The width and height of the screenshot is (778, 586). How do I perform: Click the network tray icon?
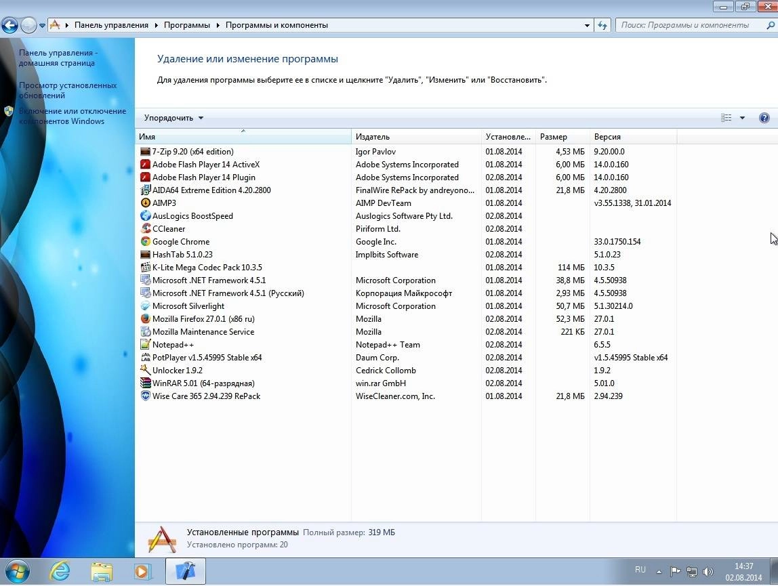click(x=692, y=572)
